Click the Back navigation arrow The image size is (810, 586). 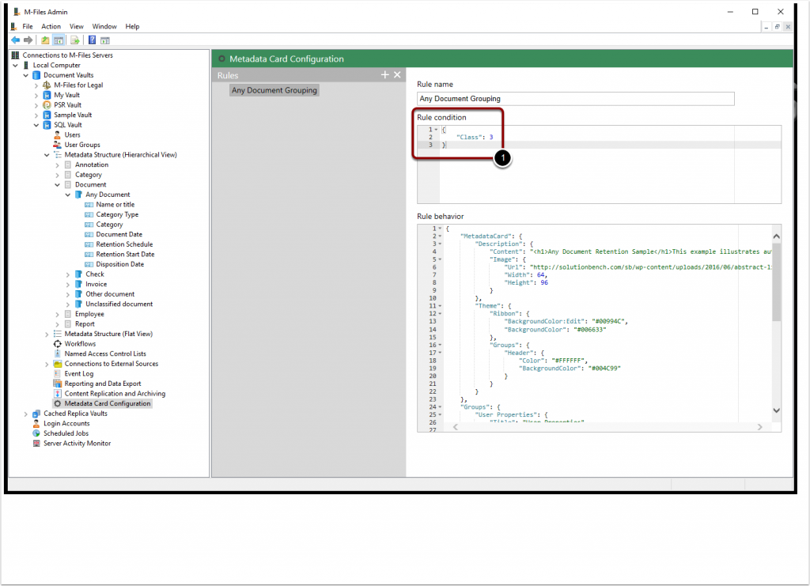coord(15,39)
